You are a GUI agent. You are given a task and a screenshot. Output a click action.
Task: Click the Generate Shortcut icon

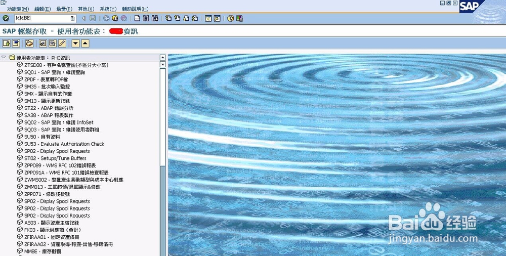(217, 18)
